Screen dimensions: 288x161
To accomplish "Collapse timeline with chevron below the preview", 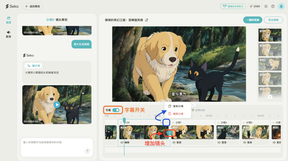I will pos(193,105).
